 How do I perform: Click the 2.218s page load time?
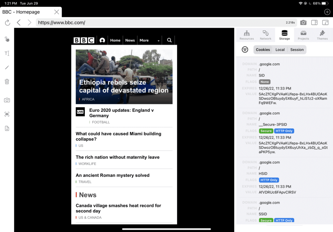coord(290,22)
